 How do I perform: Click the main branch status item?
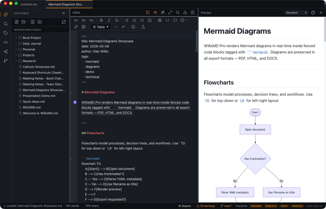[x=226, y=206]
